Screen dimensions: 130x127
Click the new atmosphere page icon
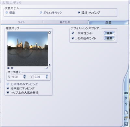click(x=126, y=112)
